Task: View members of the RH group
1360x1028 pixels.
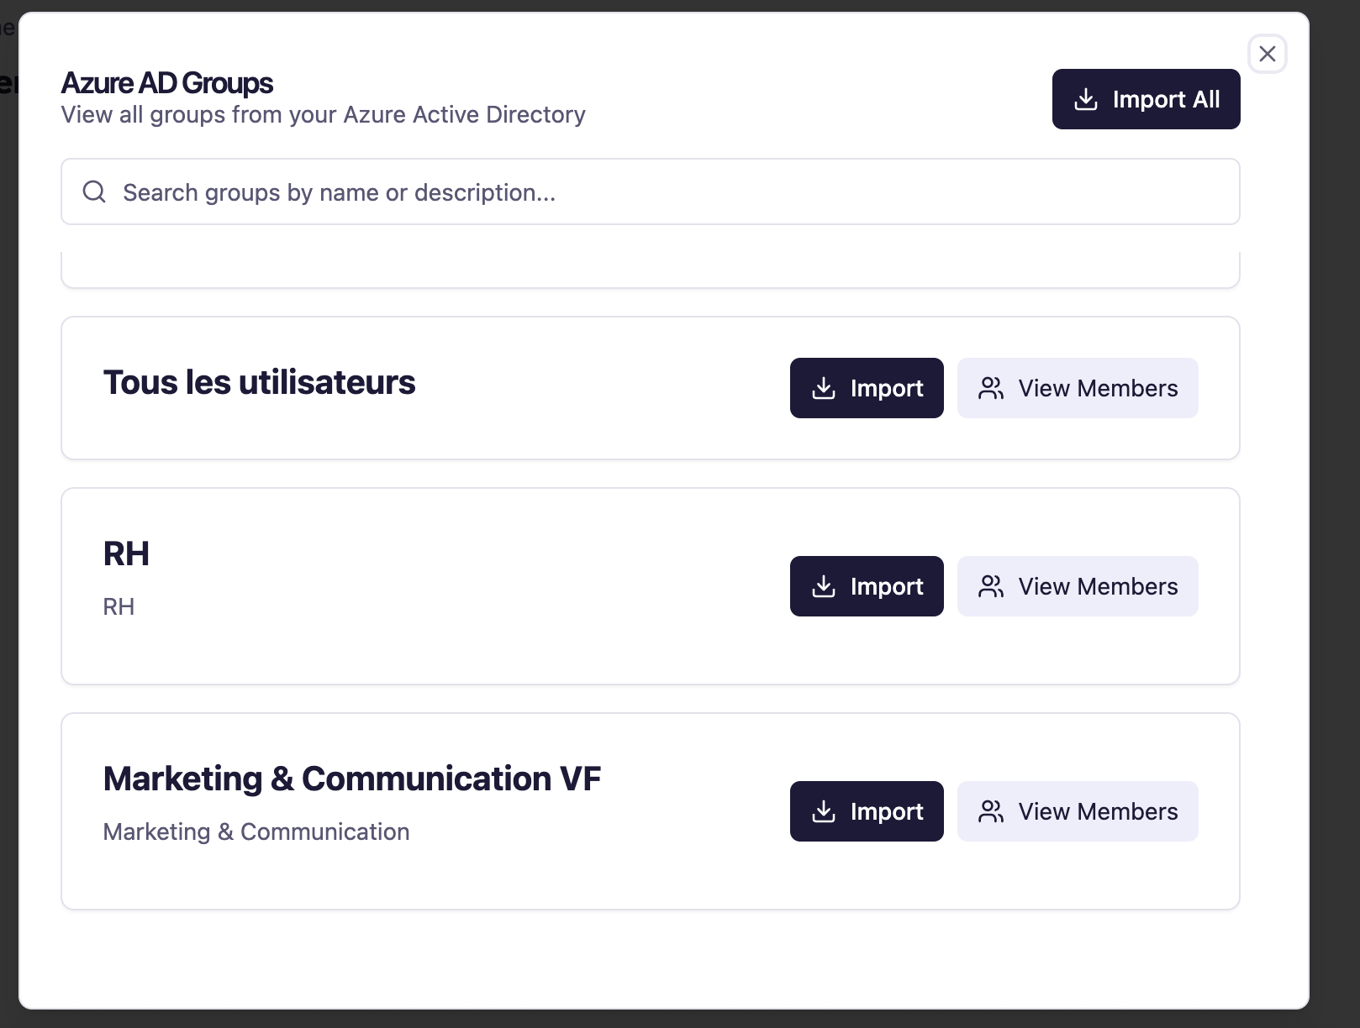Action: (1078, 586)
